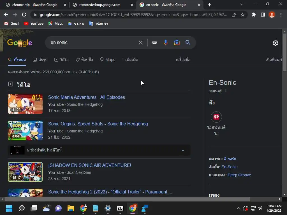Open the Chrome profile avatar

pyautogui.click(x=272, y=15)
